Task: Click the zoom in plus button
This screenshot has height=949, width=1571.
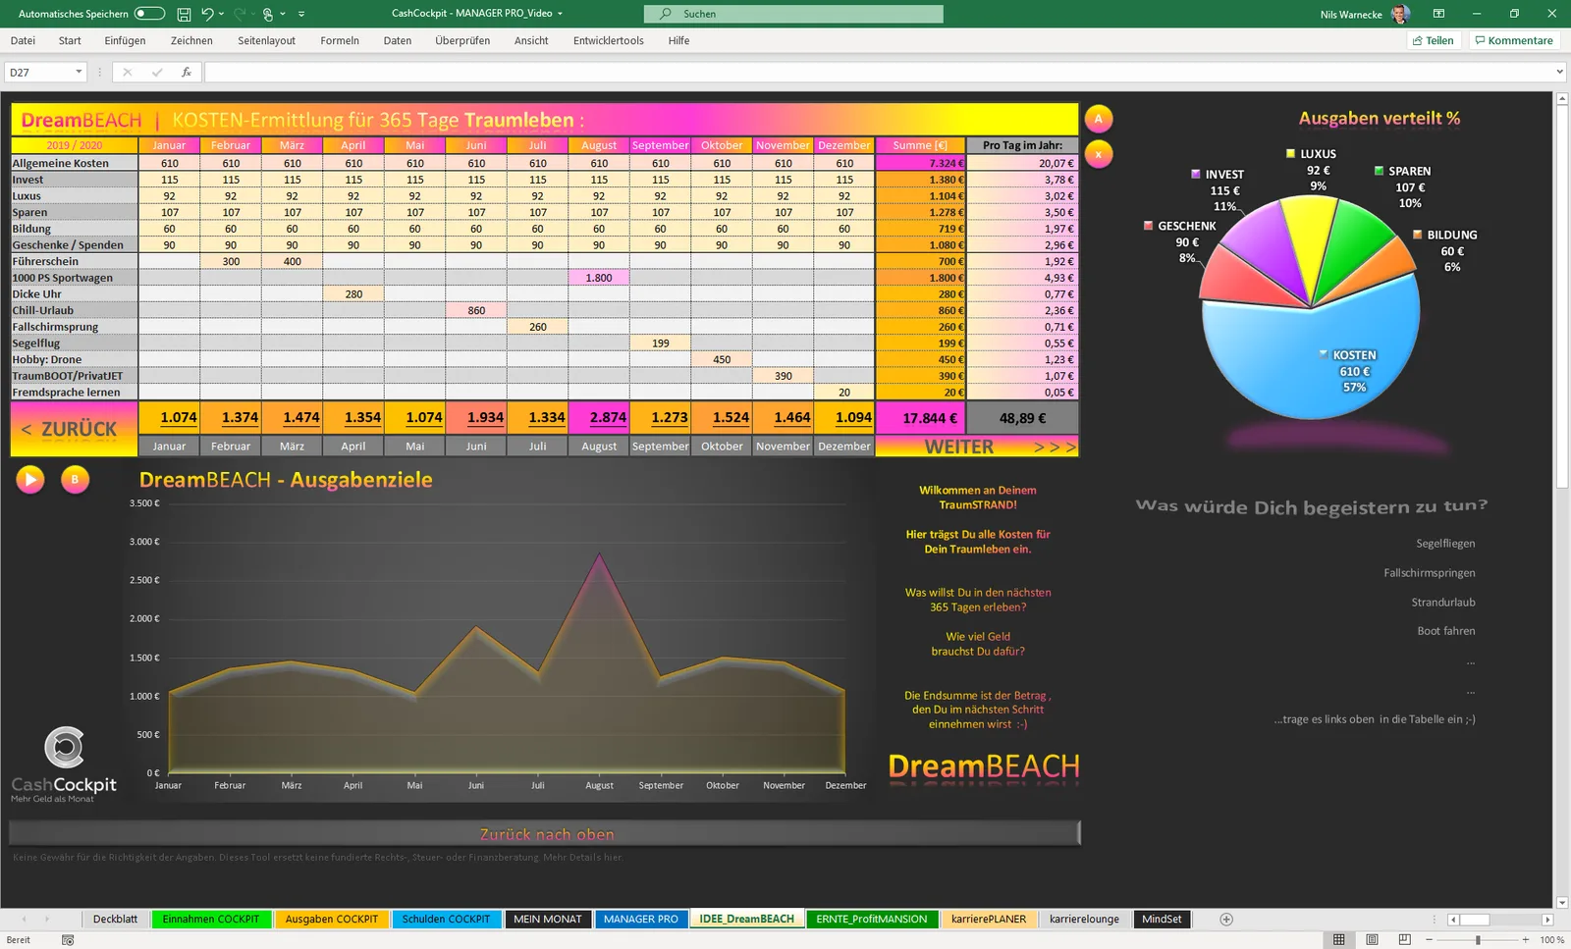Action: point(1525,940)
